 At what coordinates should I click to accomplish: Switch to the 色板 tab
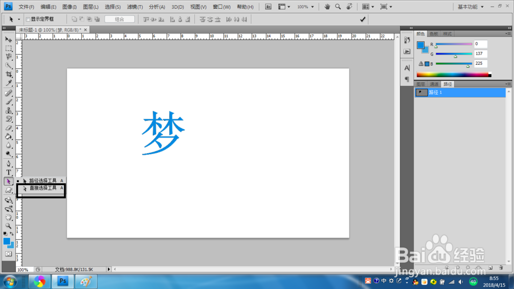tap(434, 34)
